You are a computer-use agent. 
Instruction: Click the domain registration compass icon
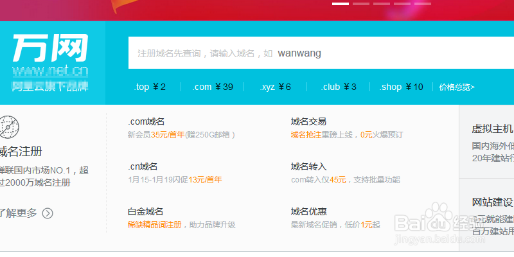click(9, 127)
